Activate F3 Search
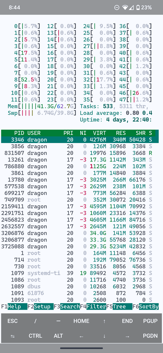This screenshot has width=163, height=353. point(67,306)
